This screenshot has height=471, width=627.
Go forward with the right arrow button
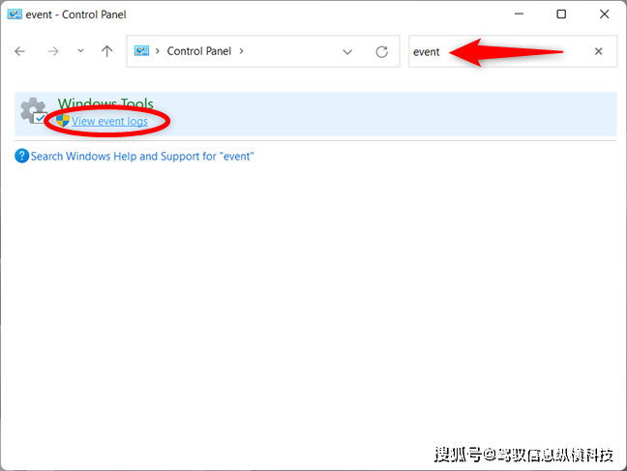click(x=53, y=51)
